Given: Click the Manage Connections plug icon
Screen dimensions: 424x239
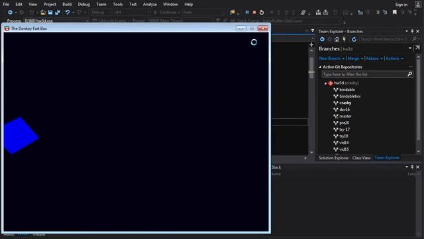Looking at the screenshot, I should click(344, 39).
